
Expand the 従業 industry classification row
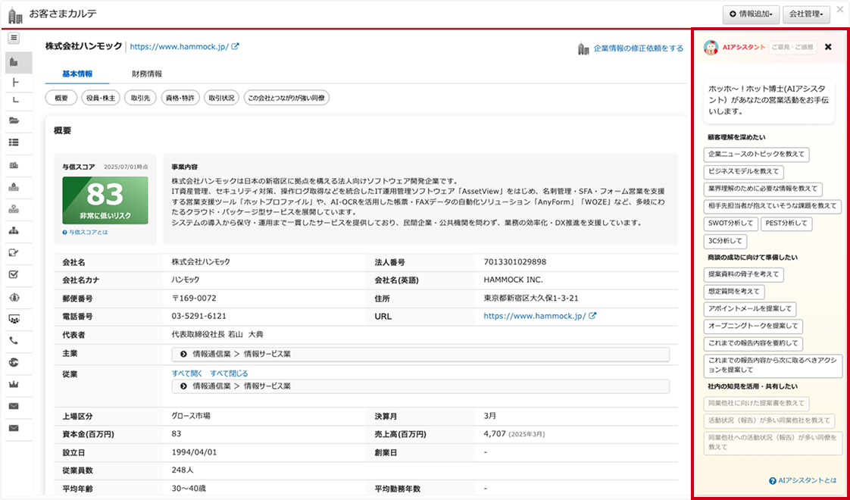[x=420, y=386]
